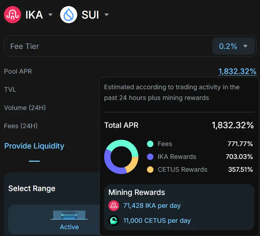Image resolution: width=260 pixels, height=236 pixels.
Task: Click the Total APR value in the tooltip
Action: click(x=232, y=125)
